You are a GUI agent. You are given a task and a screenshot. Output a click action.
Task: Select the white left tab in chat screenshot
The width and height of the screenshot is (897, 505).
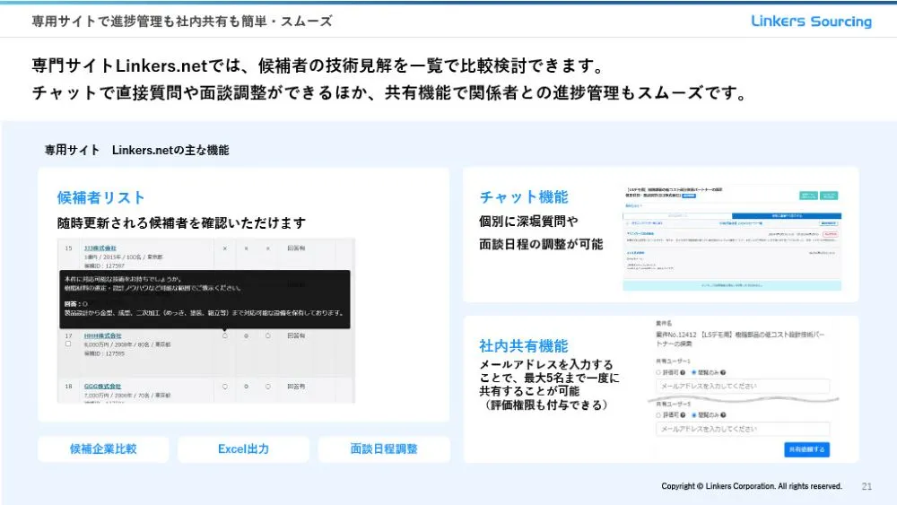pyautogui.click(x=678, y=215)
